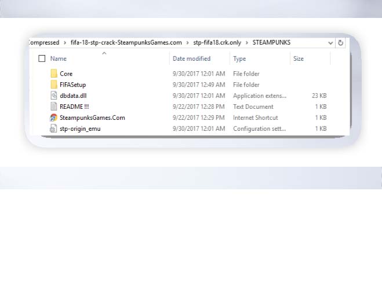Expand the chevron after Compressed in the path
The height and width of the screenshot is (286, 382).
(x=65, y=43)
